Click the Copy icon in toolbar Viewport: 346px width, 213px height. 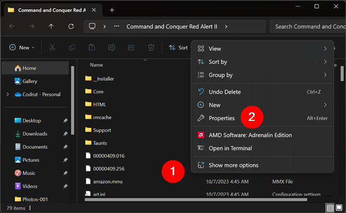(x=72, y=47)
